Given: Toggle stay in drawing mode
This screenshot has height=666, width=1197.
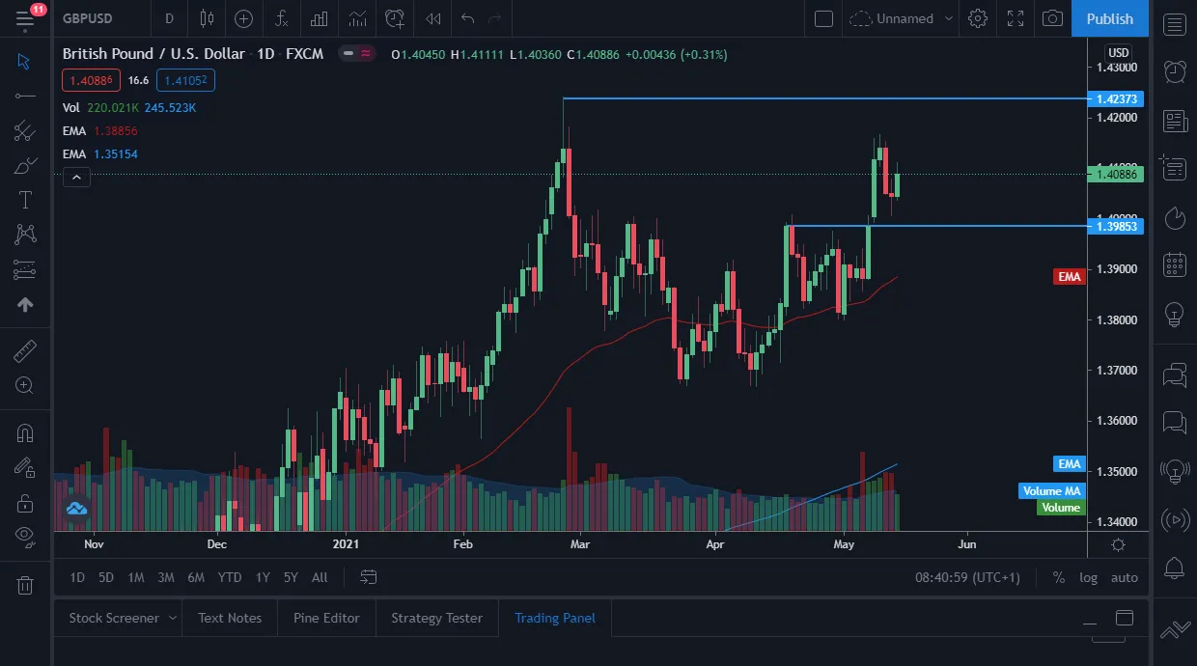Looking at the screenshot, I should pos(25,467).
